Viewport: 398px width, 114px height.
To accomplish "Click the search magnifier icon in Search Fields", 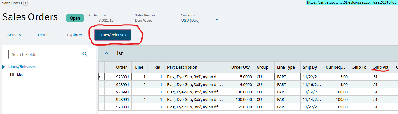I will (85, 54).
